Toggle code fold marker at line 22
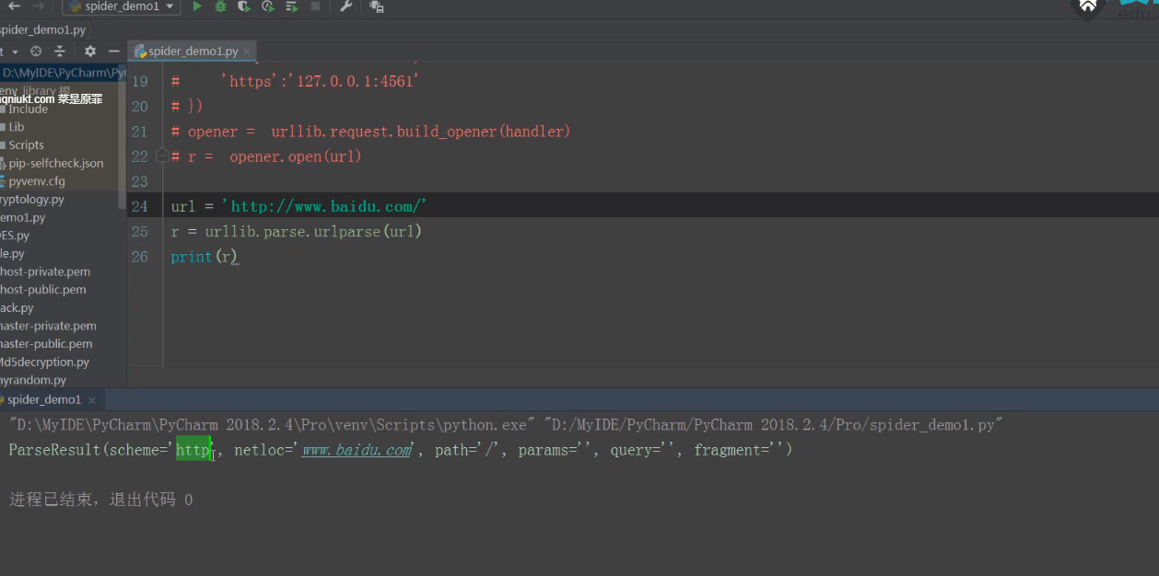The width and height of the screenshot is (1159, 576). coord(163,156)
